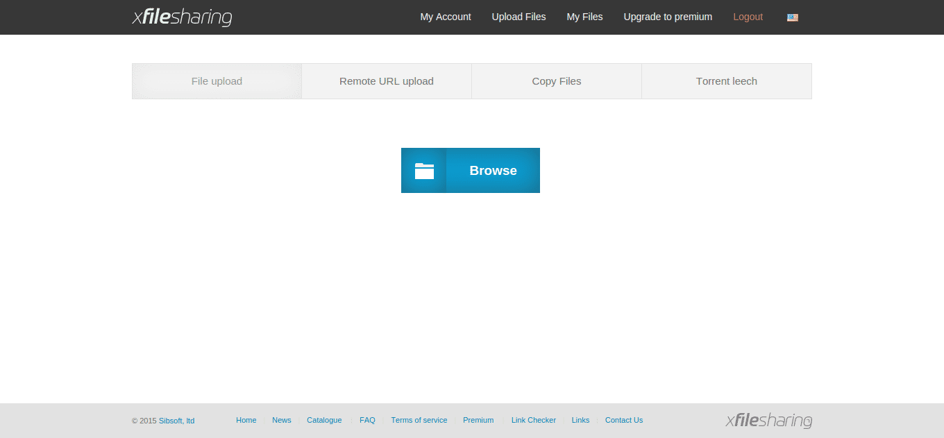Click the US flag language icon
944x438 pixels.
click(792, 17)
